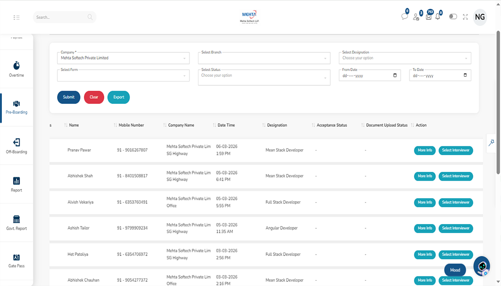Open the From Date calendar picker

(x=395, y=75)
